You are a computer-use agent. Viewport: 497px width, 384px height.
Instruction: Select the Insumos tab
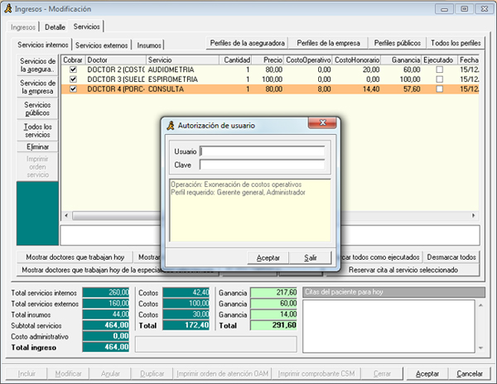click(150, 45)
